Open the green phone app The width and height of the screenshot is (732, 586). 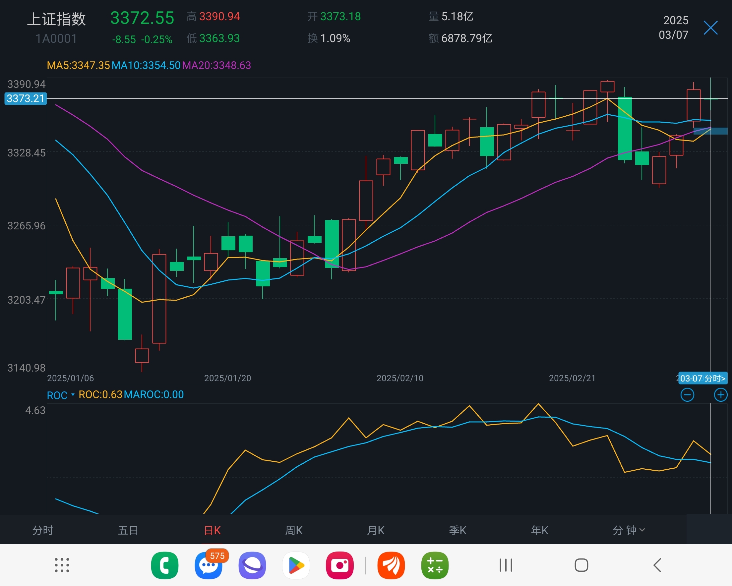click(165, 565)
